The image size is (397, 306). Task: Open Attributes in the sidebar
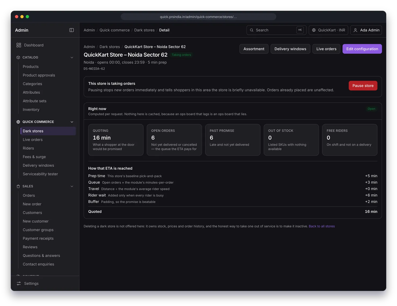tap(48, 92)
